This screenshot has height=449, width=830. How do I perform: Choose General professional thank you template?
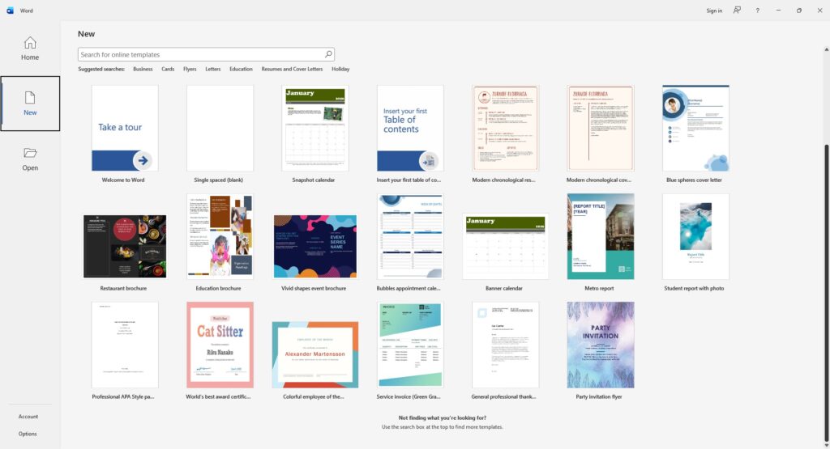coord(506,345)
